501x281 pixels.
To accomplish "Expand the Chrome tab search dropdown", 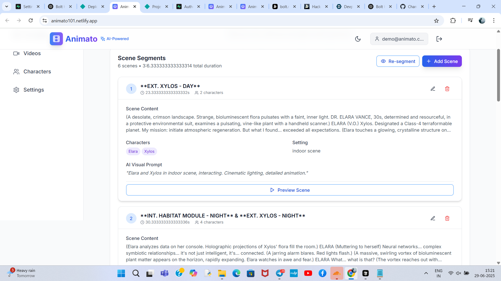I will [x=7, y=7].
